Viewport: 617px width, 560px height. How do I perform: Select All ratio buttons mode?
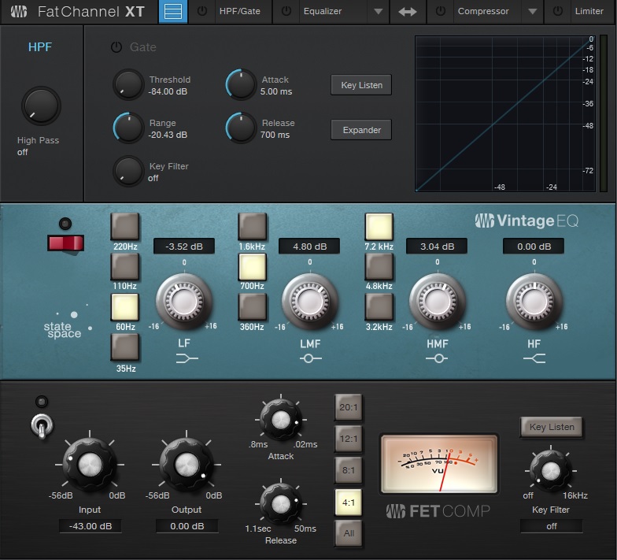pos(348,533)
